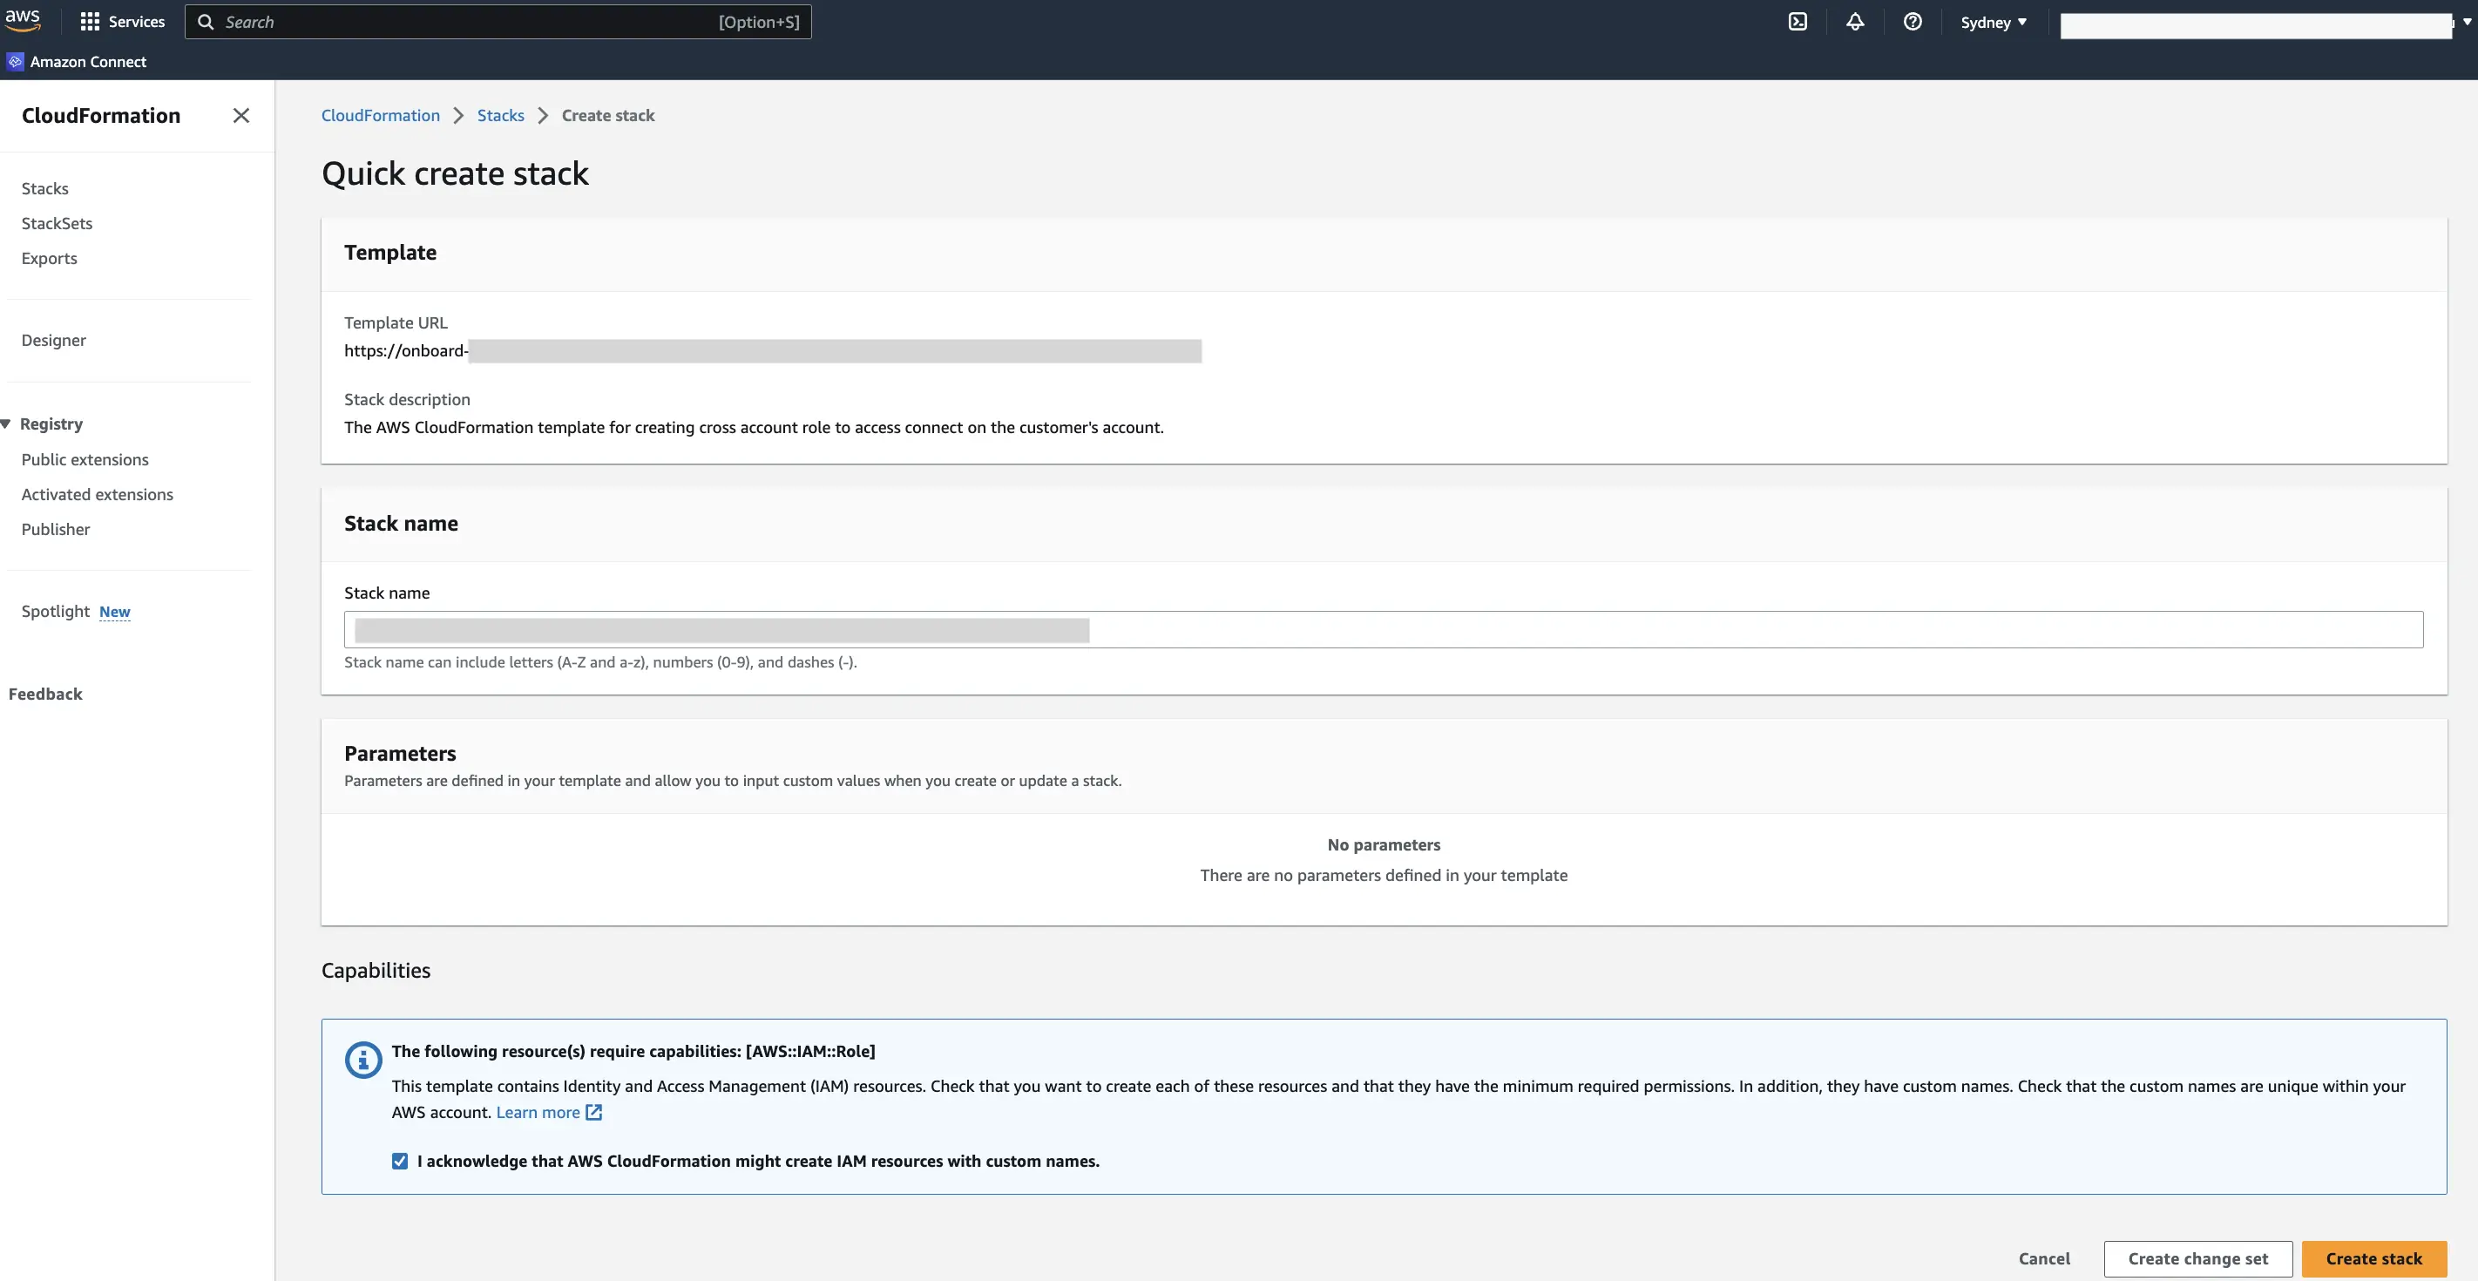Uncheck the IAM resources acknowledgment checkbox

tap(400, 1161)
